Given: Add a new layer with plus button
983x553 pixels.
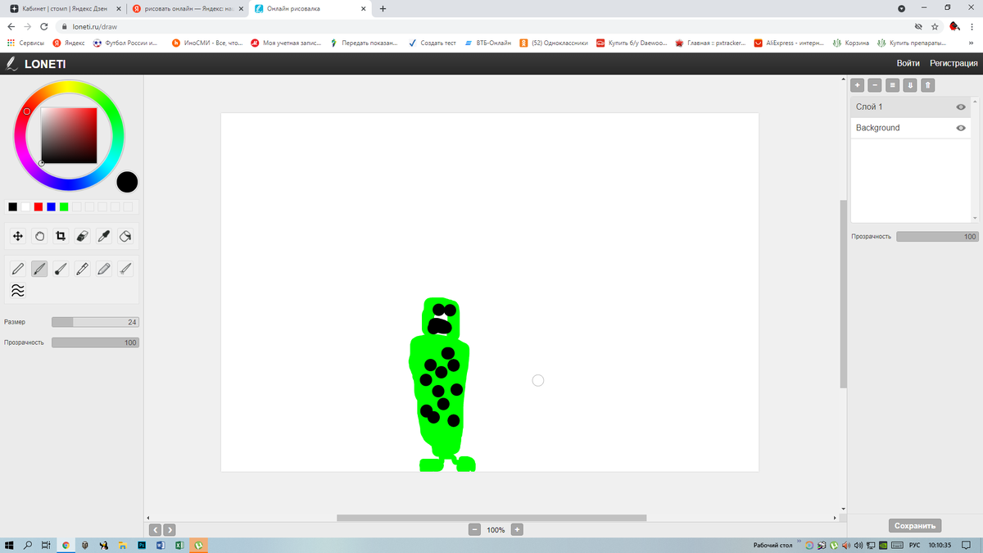Looking at the screenshot, I should point(858,85).
